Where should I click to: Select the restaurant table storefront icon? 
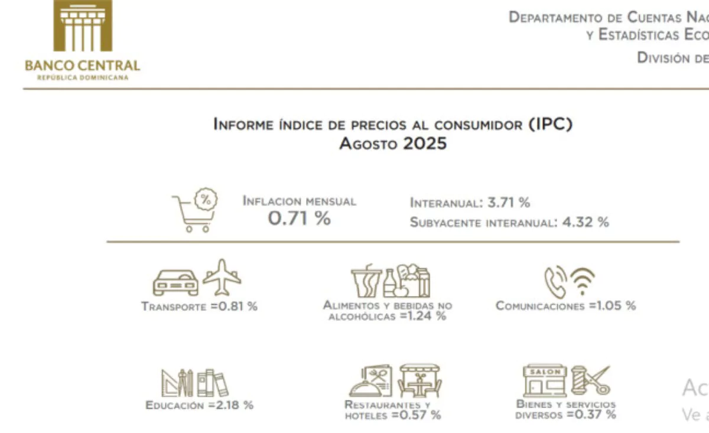[x=419, y=381]
